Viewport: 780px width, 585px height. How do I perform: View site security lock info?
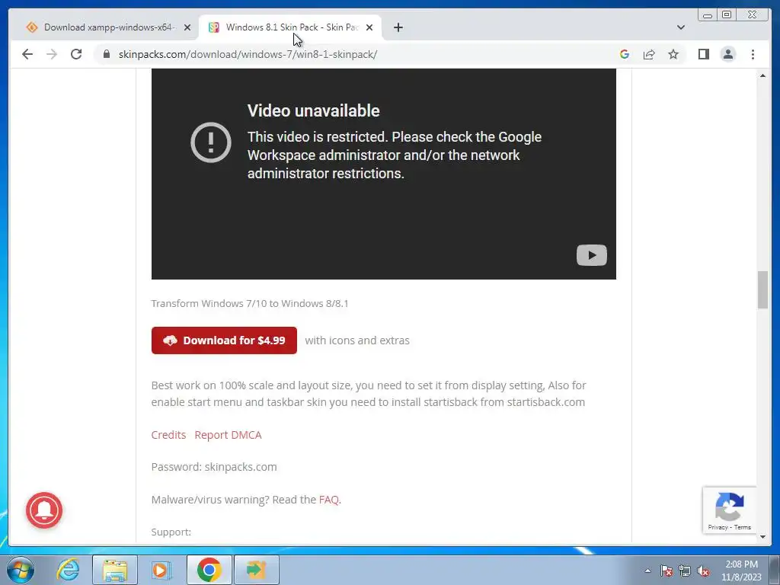(x=107, y=54)
